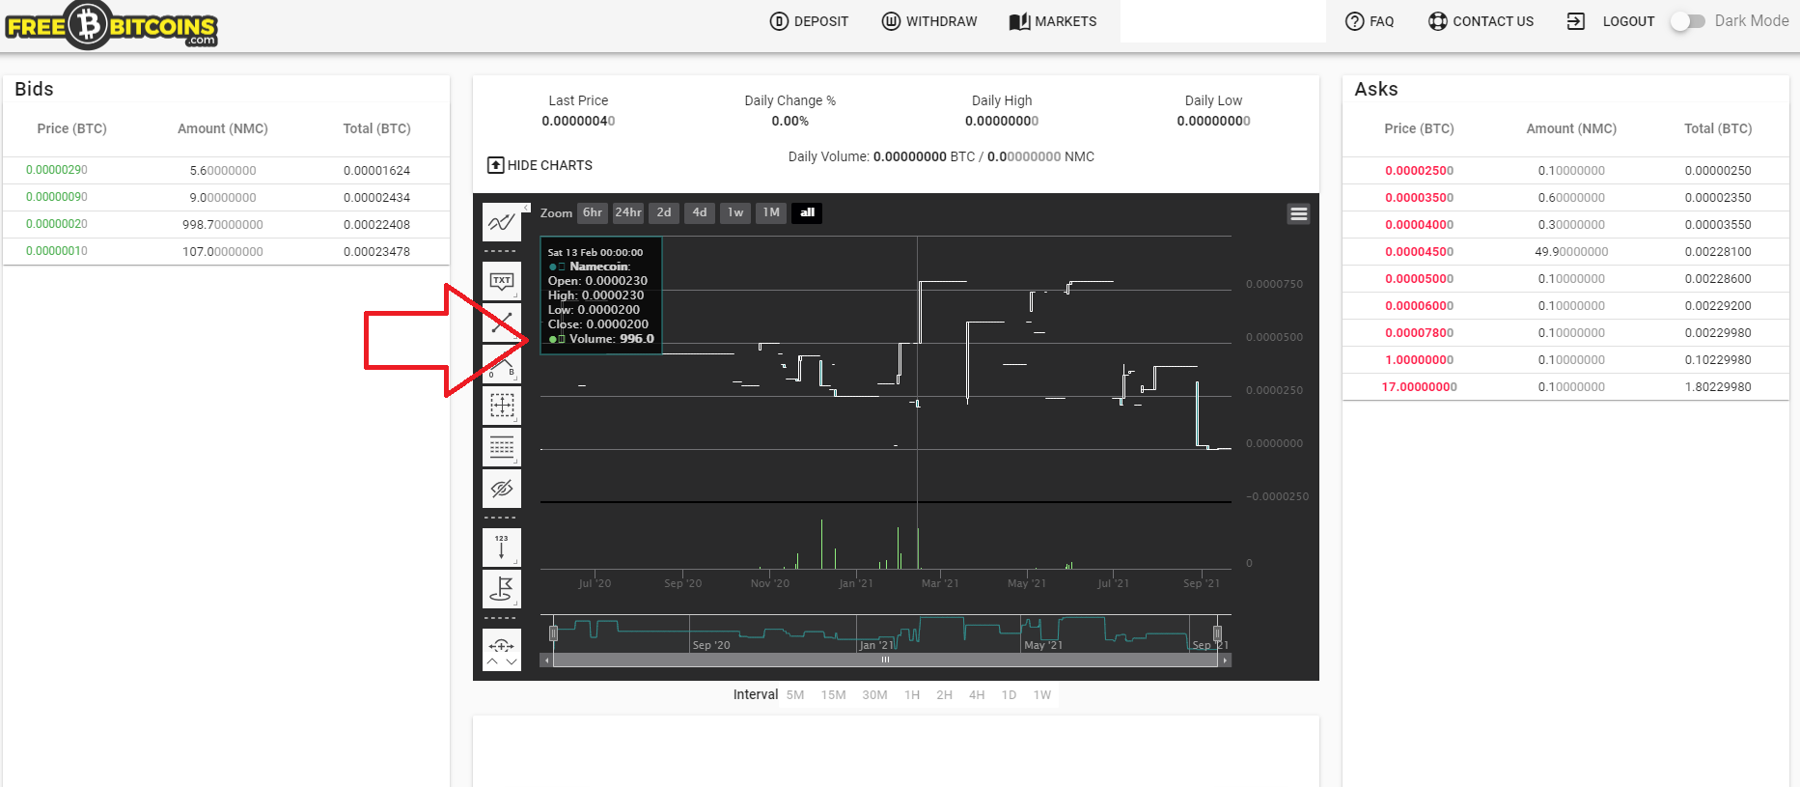The width and height of the screenshot is (1800, 787).
Task: Select the flag marker tool
Action: 501,589
